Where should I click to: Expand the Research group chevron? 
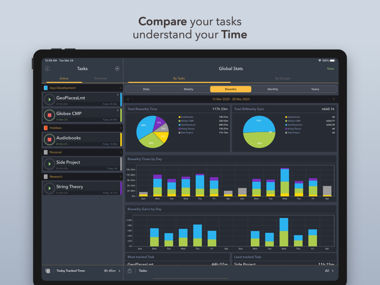coord(121,177)
